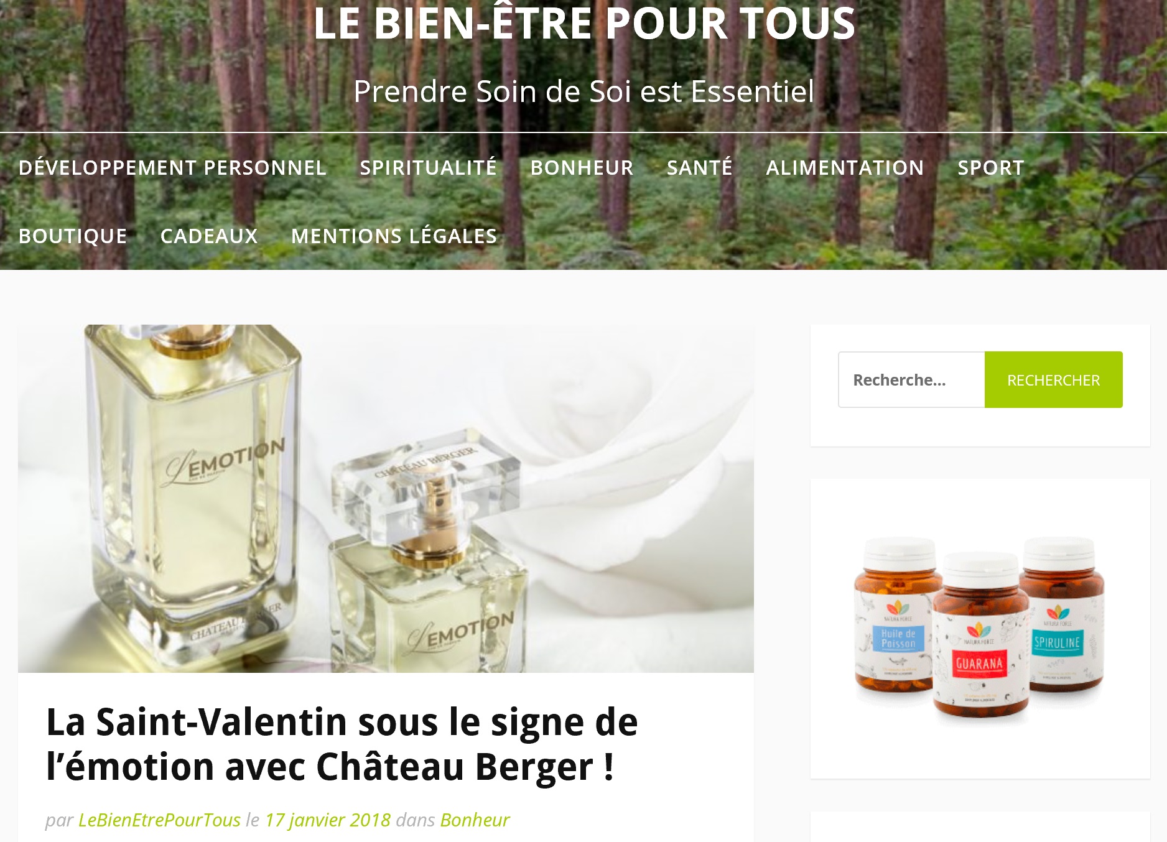
Task: Open the Bonheur category link under the title
Action: (x=475, y=820)
